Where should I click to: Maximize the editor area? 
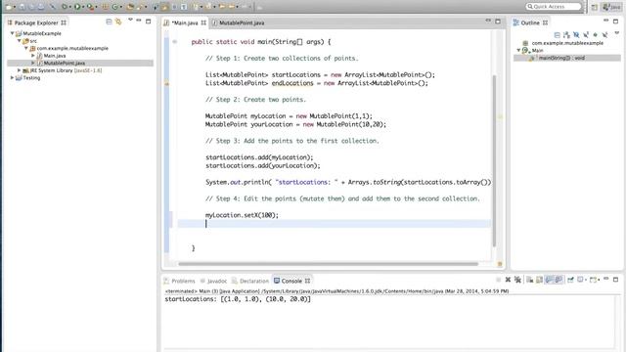tap(498, 22)
